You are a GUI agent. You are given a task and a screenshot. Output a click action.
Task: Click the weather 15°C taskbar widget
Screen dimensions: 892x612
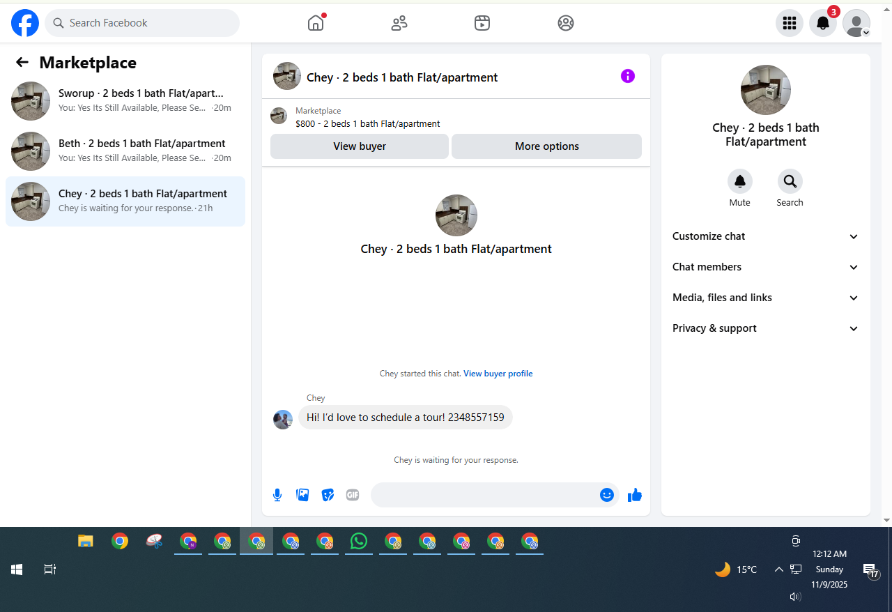(736, 569)
